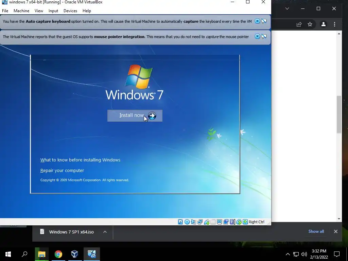Dismiss the mouse pointer integration notification
Viewport: 348px width, 261px height.
point(257,36)
